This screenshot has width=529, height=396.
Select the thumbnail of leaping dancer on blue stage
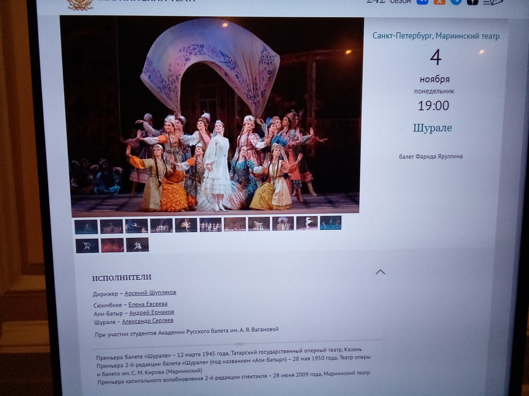coord(137,226)
